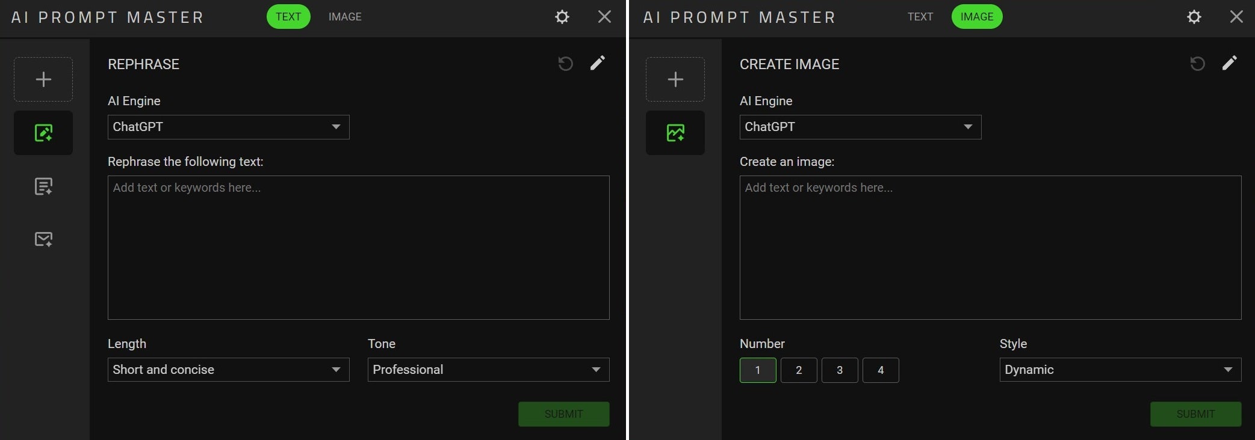Choose 4 as the image number
The height and width of the screenshot is (440, 1255).
(x=881, y=370)
